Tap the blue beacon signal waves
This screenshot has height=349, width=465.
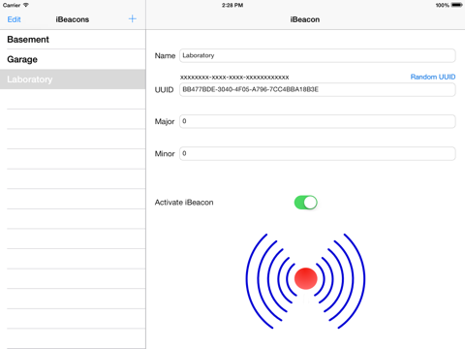click(x=305, y=281)
